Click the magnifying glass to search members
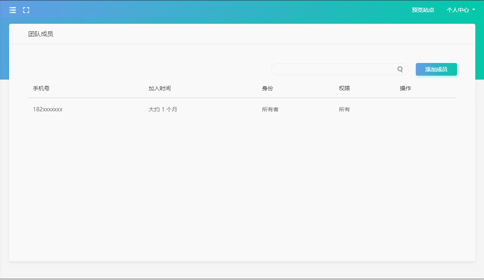 click(x=400, y=69)
